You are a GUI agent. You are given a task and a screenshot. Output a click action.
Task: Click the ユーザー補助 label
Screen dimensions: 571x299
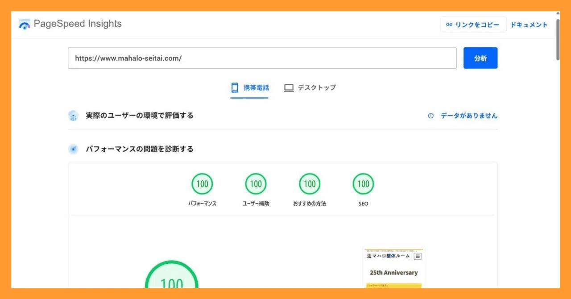click(256, 203)
